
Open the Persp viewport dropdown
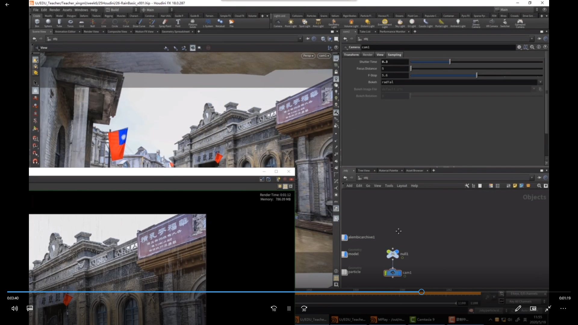pos(308,56)
